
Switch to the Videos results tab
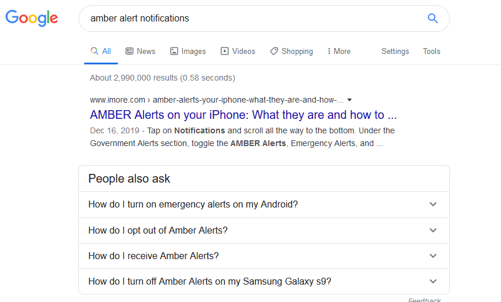243,51
